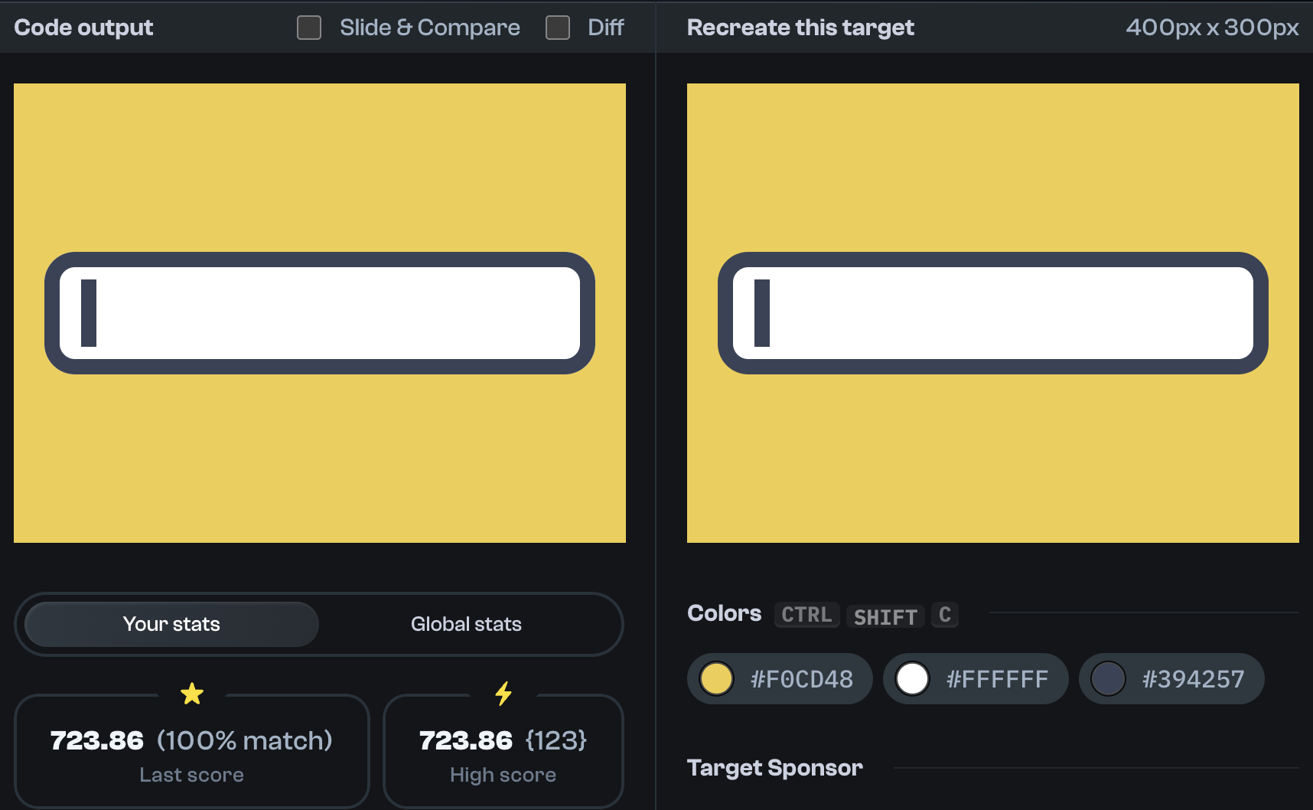Image resolution: width=1313 pixels, height=810 pixels.
Task: Click the {123} high score attempts count
Action: [556, 740]
